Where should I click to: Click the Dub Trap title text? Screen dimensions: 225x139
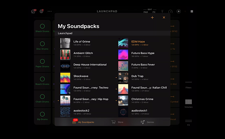(137, 76)
